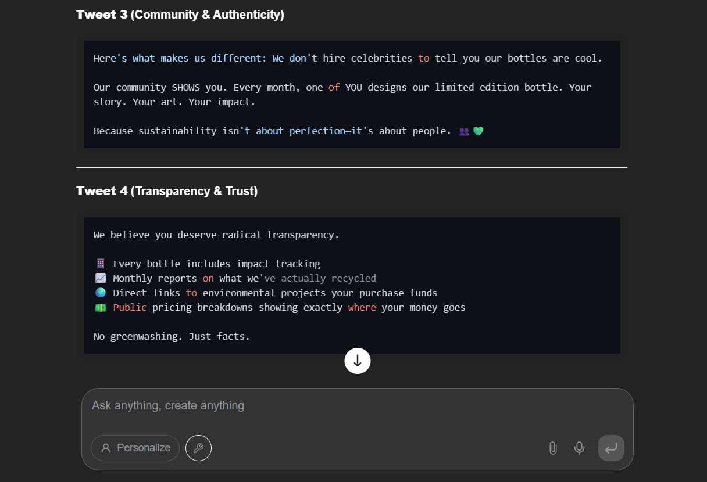Click the "Tweet 3 (Community & Authenticity)" heading
Screen dimensions: 707x482
pos(180,15)
